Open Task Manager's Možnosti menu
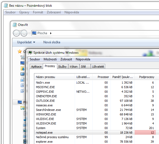The height and width of the screenshot is (144, 159). (x=50, y=59)
